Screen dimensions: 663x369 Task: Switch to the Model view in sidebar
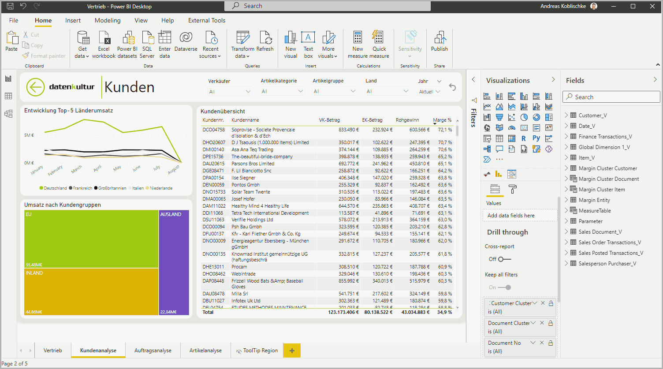(8, 114)
